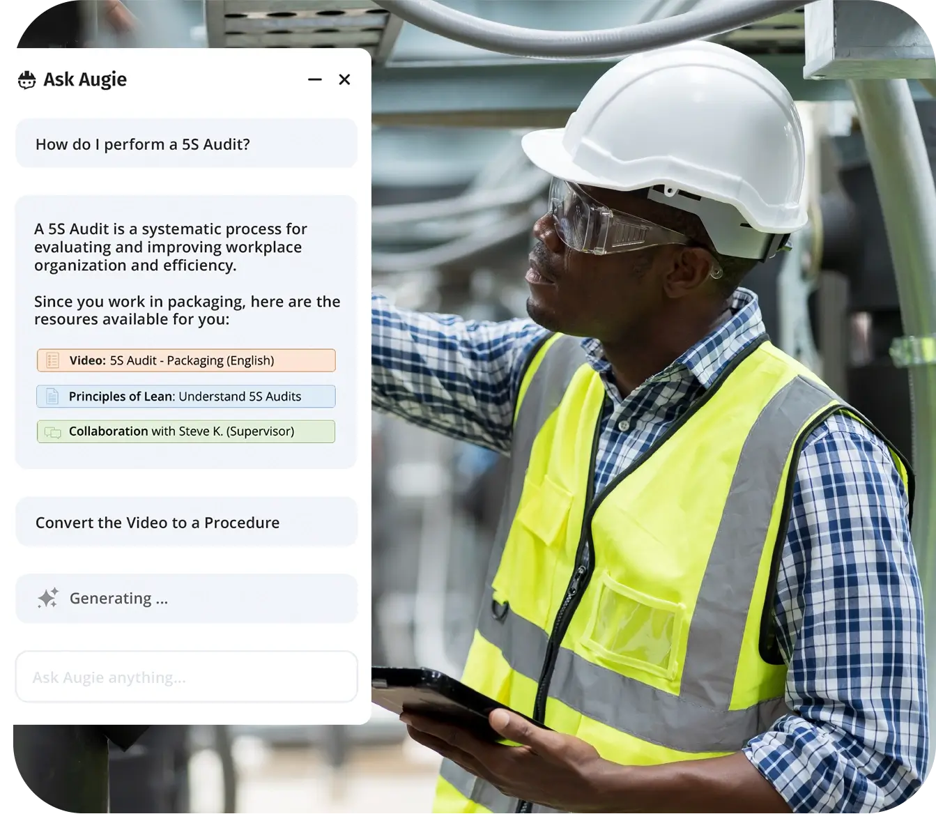Screen dimensions: 936x814
Task: Click the "Generating ..." status text
Action: tap(118, 599)
